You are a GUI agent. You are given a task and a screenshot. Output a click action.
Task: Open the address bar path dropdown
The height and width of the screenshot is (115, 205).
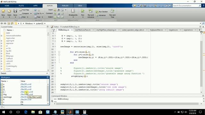[x=200, y=23]
